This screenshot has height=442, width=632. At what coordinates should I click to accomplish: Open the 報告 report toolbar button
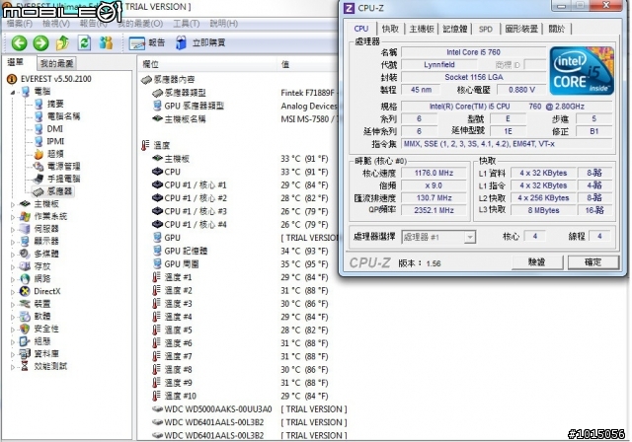tap(147, 42)
